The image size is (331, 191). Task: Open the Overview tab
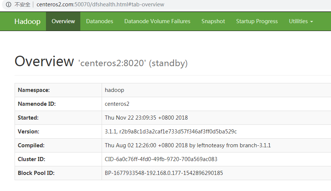63,21
